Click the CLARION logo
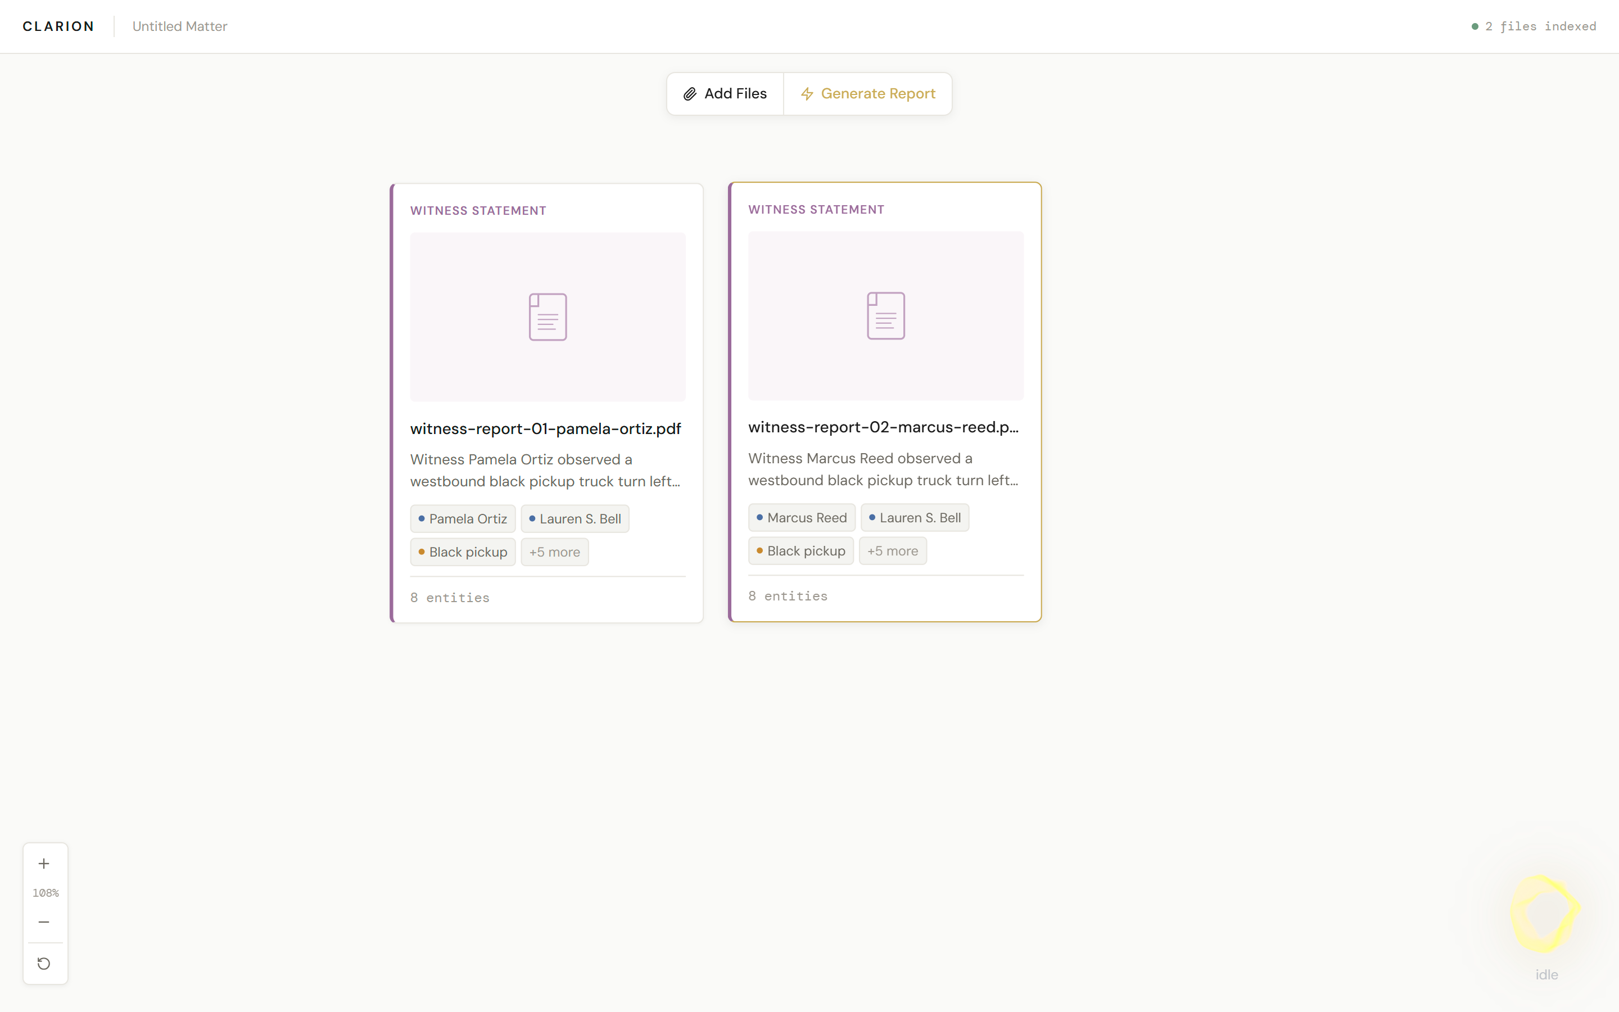This screenshot has height=1012, width=1619. pyautogui.click(x=58, y=26)
